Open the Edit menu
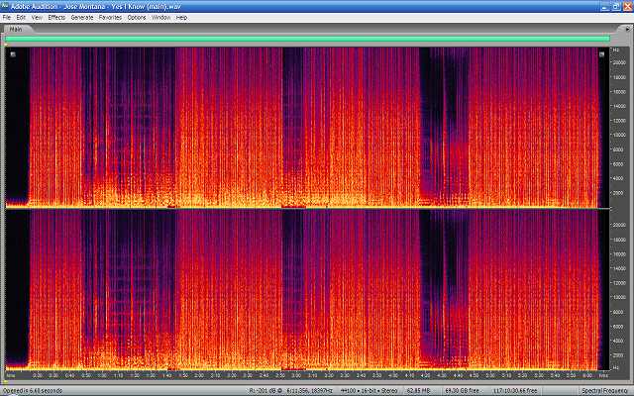The image size is (634, 396). click(x=21, y=18)
